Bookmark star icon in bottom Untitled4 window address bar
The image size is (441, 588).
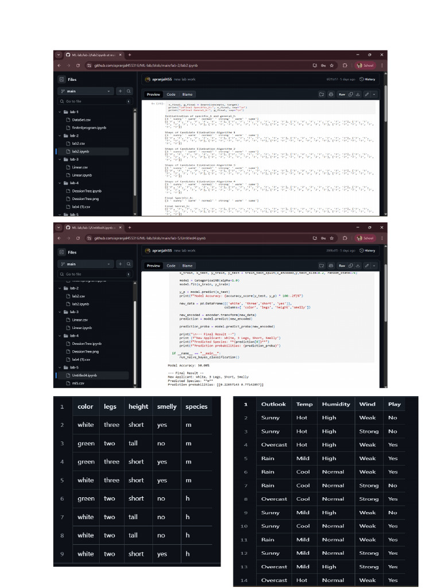pyautogui.click(x=331, y=238)
